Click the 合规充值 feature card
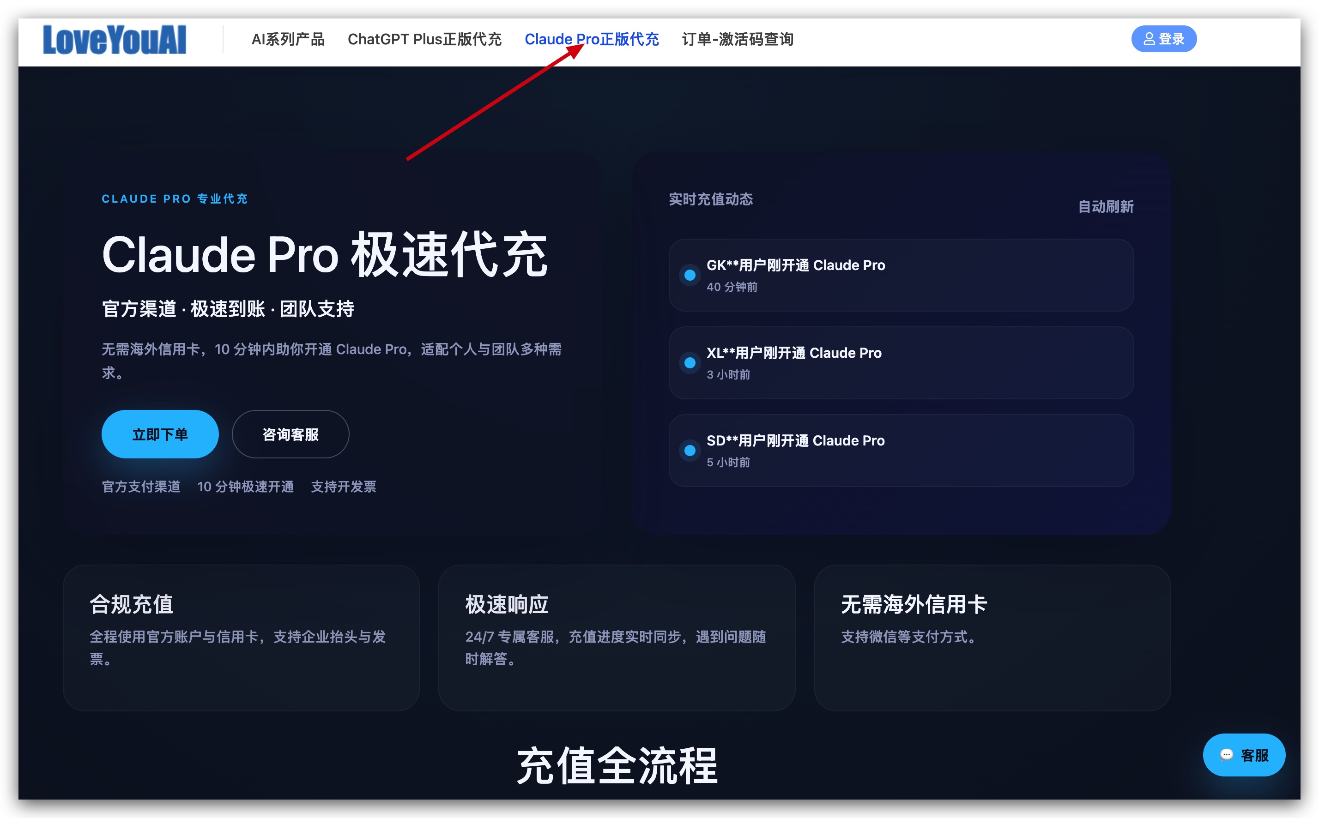Viewport: 1319px width, 818px height. (241, 638)
